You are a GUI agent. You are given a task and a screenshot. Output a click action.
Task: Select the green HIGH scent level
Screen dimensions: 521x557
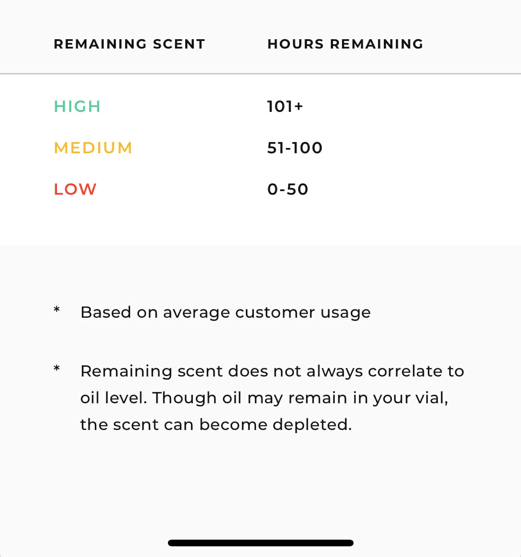tap(77, 106)
